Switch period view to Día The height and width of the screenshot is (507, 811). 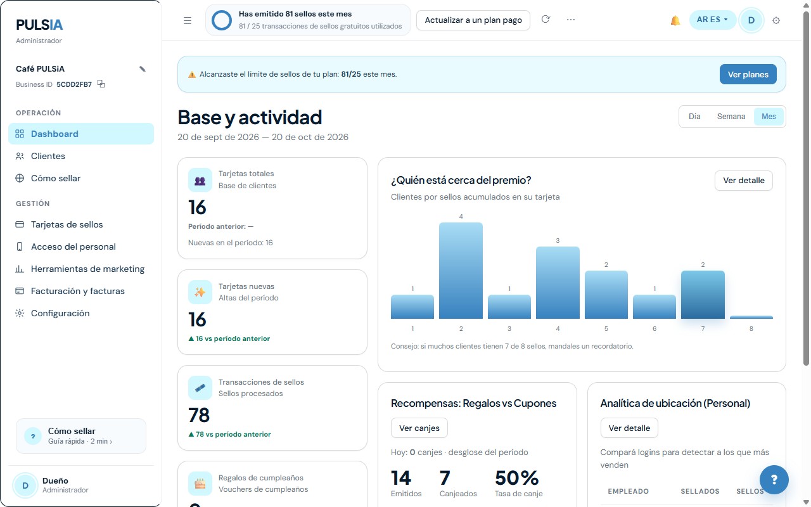coord(694,117)
